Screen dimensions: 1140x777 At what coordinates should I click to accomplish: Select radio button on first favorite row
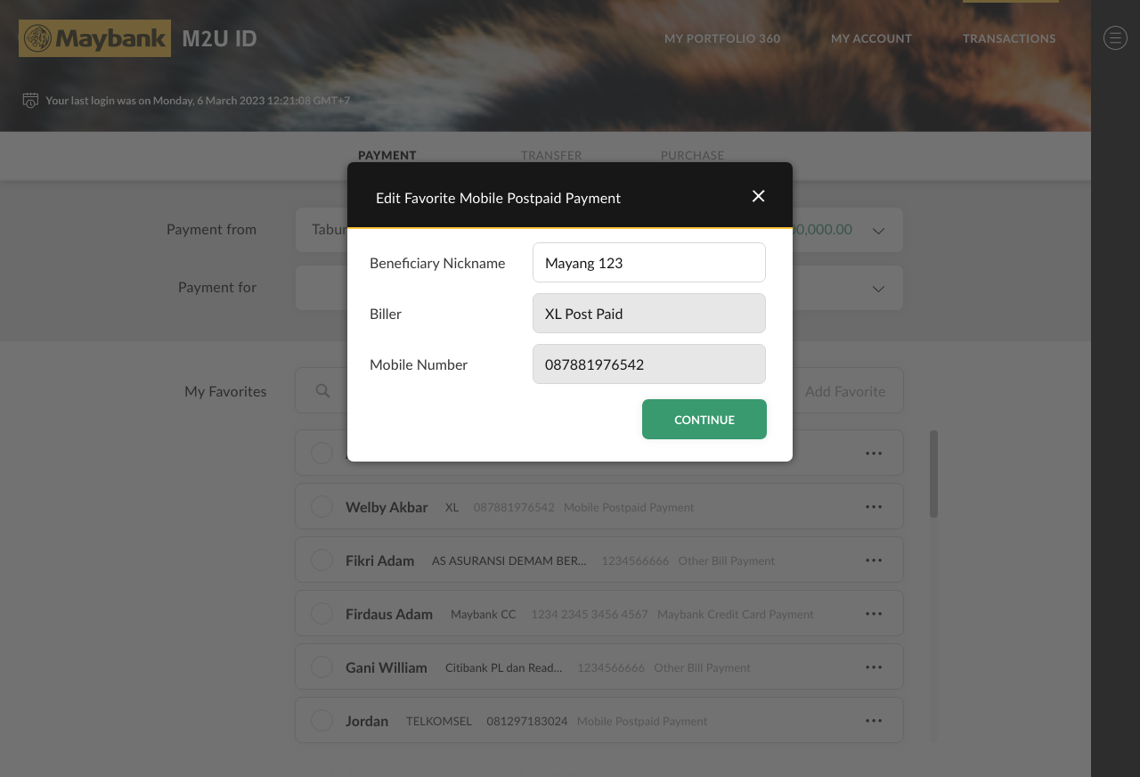click(322, 454)
